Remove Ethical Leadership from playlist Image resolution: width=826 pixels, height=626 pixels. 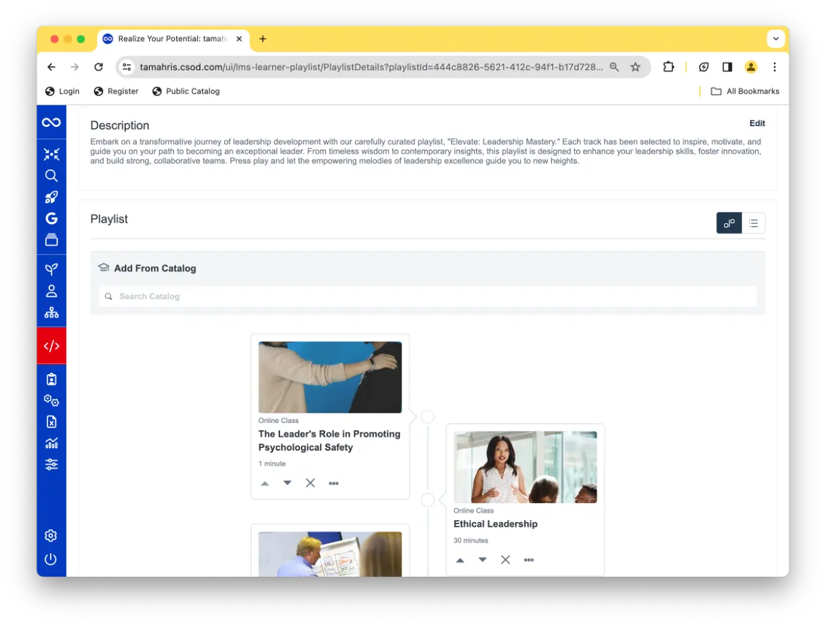pyautogui.click(x=505, y=560)
